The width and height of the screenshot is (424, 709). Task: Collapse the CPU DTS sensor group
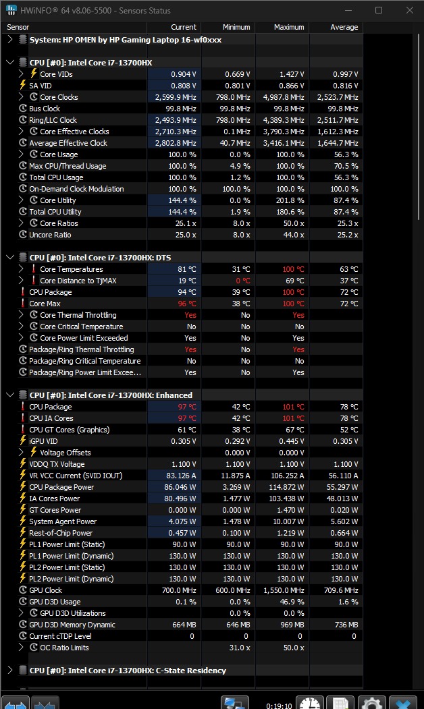pyautogui.click(x=10, y=258)
